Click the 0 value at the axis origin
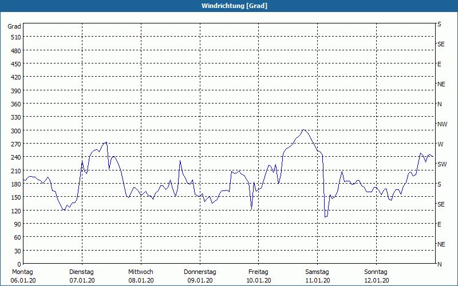The width and height of the screenshot is (458, 286). pos(19,264)
